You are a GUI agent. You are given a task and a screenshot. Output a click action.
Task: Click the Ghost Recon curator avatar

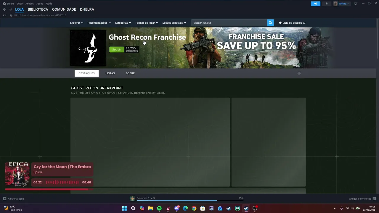pos(88,48)
